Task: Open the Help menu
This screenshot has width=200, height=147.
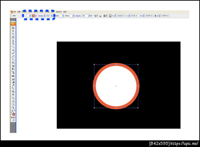Action: pyautogui.click(x=65, y=12)
